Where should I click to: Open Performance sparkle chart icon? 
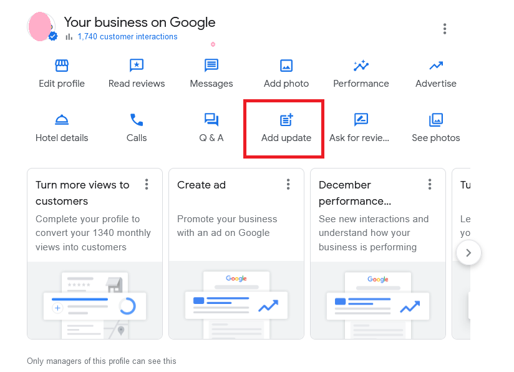click(361, 66)
